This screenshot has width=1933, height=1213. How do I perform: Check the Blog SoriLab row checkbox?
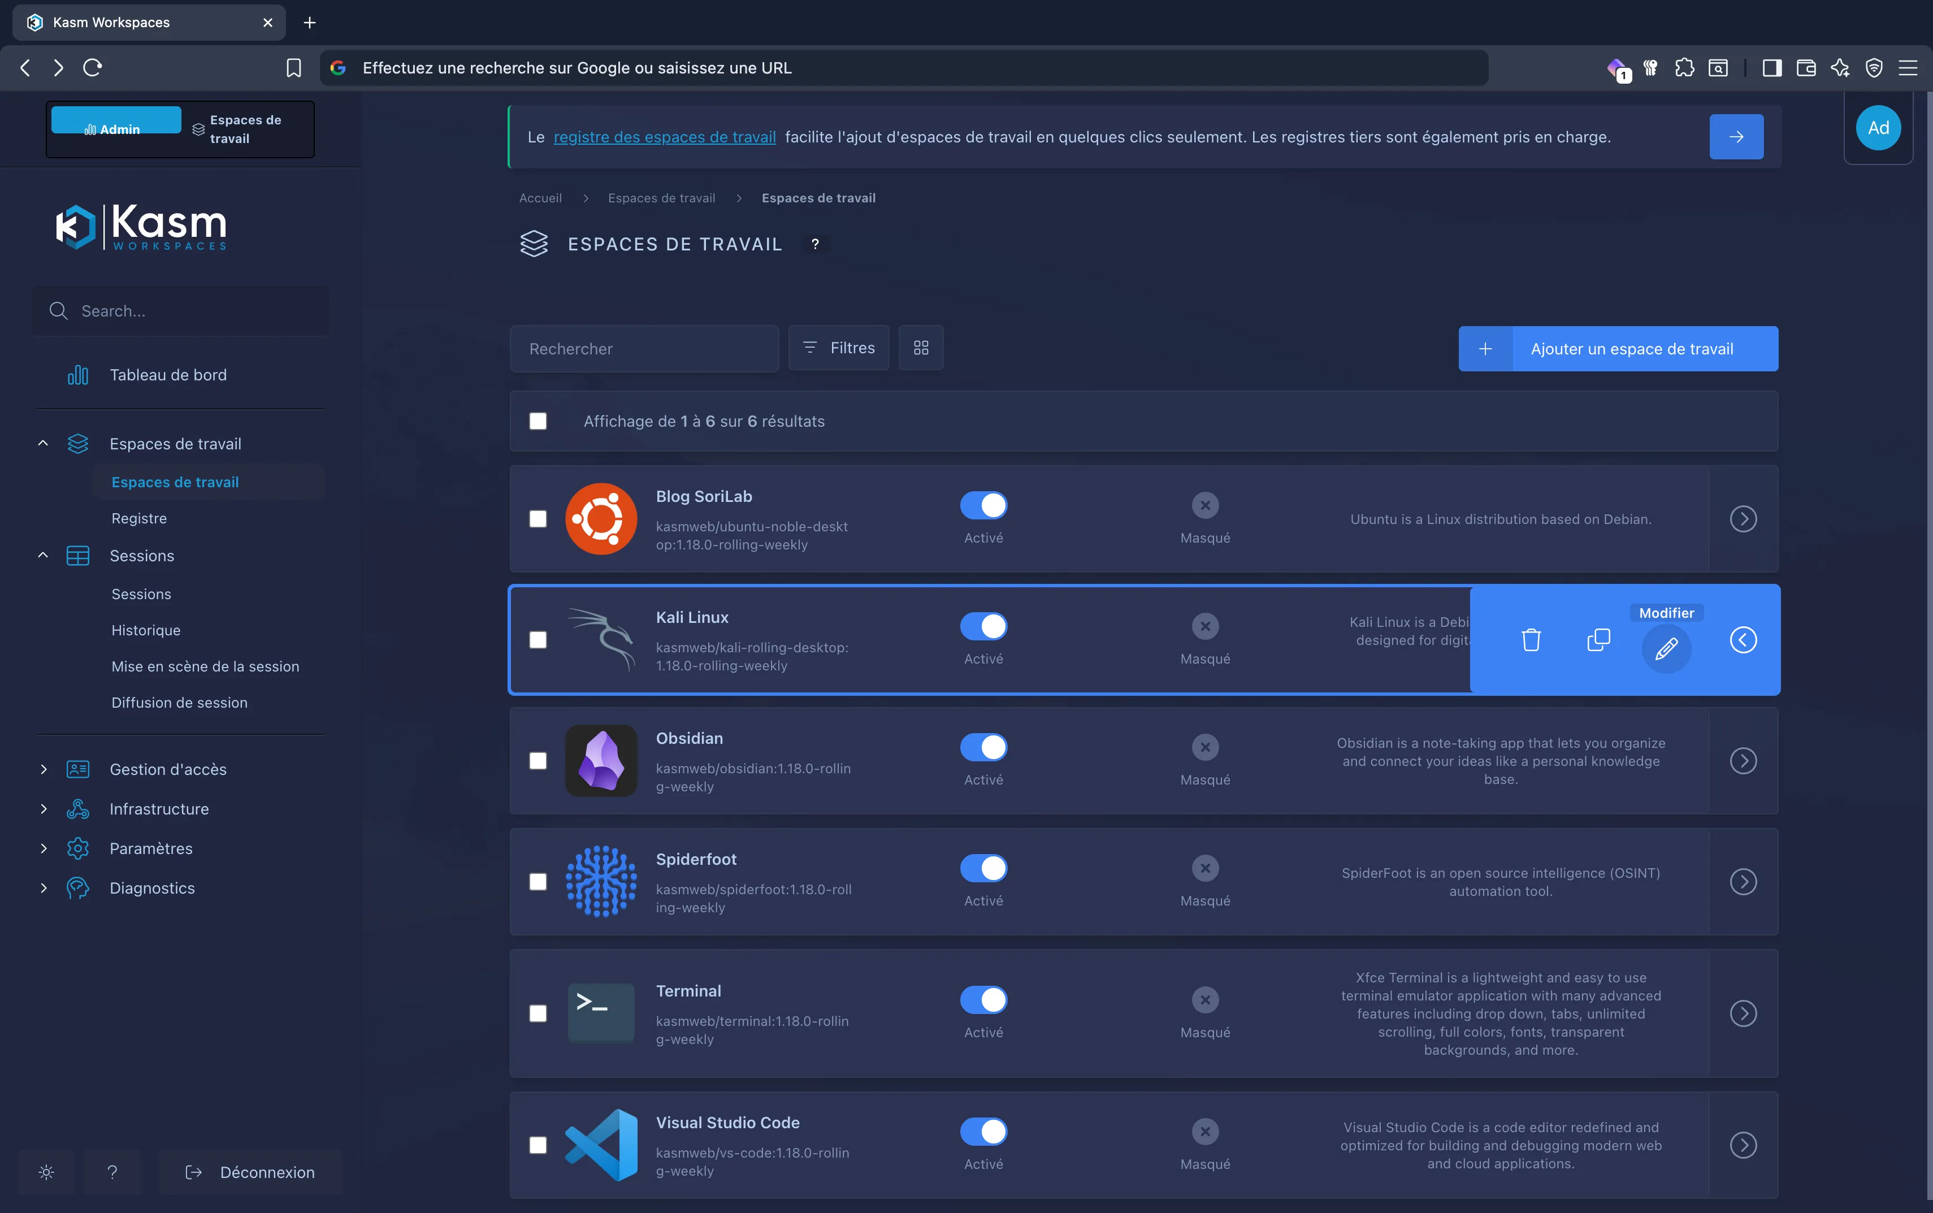click(x=538, y=519)
